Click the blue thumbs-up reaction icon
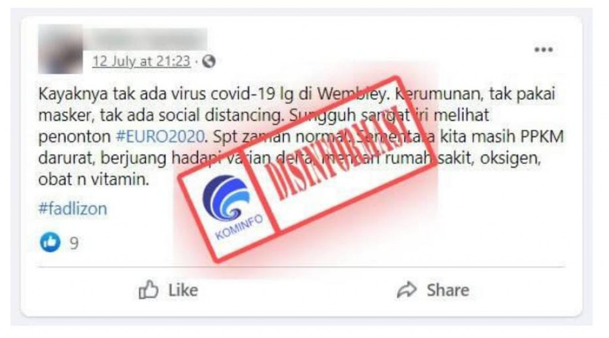The height and width of the screenshot is (338, 609). [x=50, y=242]
